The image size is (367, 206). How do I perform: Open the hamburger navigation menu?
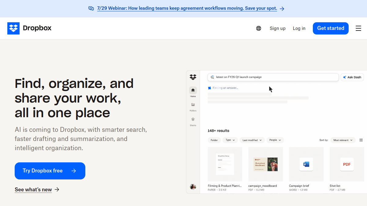click(358, 28)
